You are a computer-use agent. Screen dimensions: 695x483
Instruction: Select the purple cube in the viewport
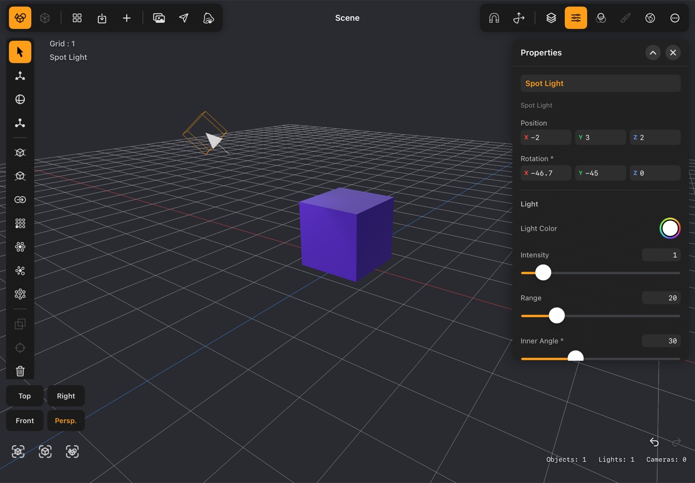click(346, 234)
